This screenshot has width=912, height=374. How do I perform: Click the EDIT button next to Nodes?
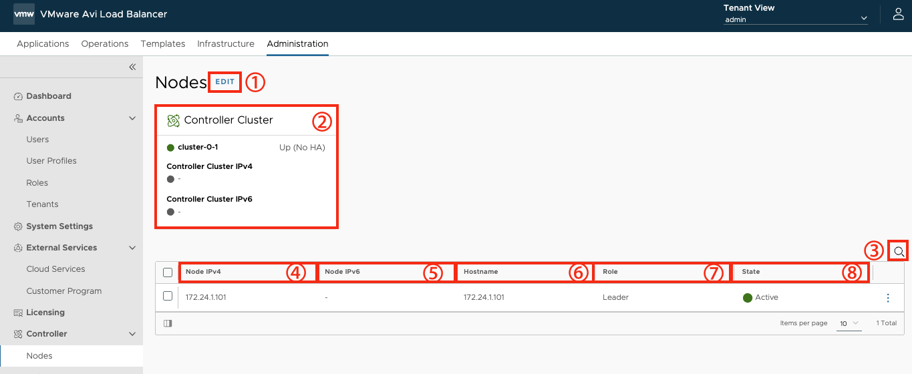224,82
